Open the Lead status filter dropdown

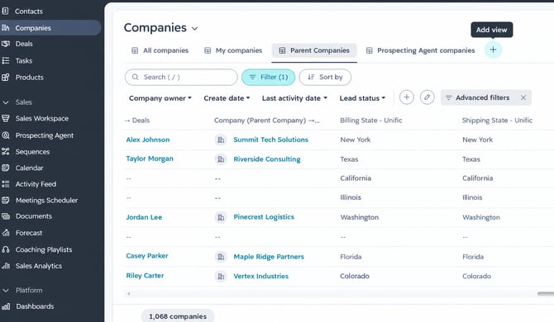(362, 98)
